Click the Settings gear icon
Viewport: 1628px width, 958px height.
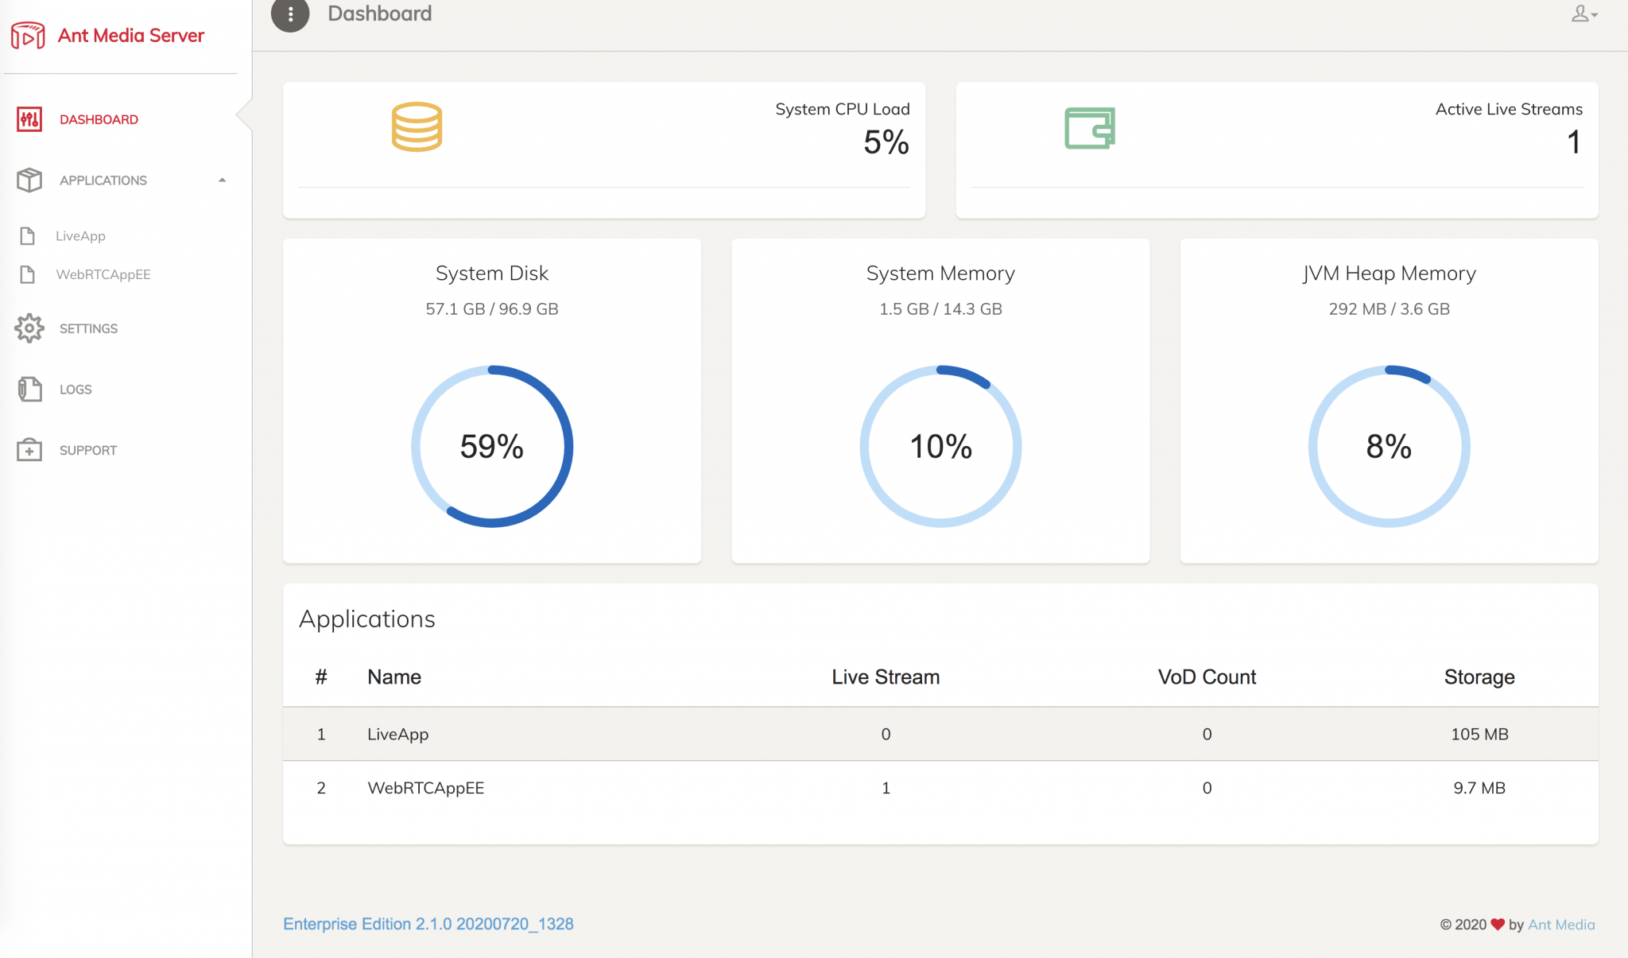pyautogui.click(x=29, y=328)
